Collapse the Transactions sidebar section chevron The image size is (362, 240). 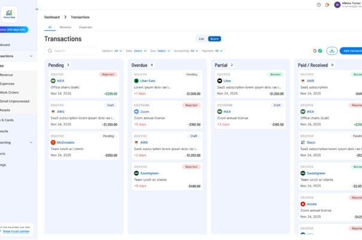[31, 56]
